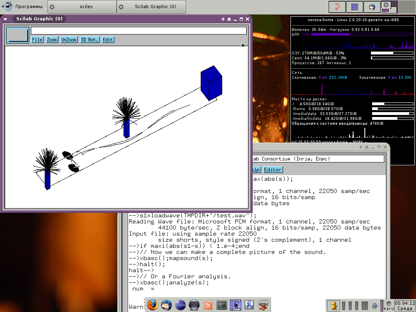Image resolution: width=416 pixels, height=312 pixels.
Task: Open the Программы applications menu
Action: 28,7
